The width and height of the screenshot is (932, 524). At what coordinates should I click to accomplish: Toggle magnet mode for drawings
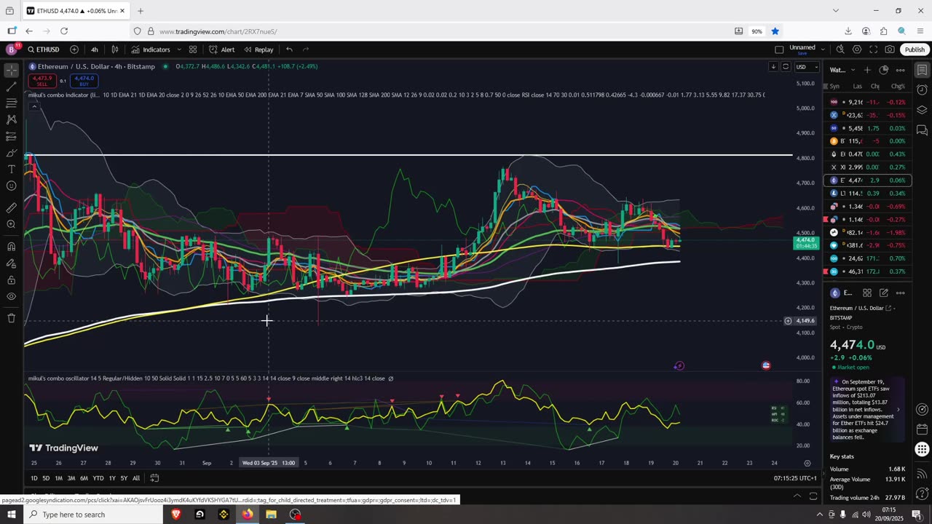pos(11,246)
